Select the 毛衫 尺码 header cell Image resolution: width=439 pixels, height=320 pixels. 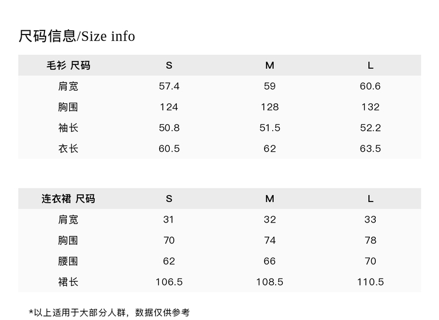click(x=68, y=65)
